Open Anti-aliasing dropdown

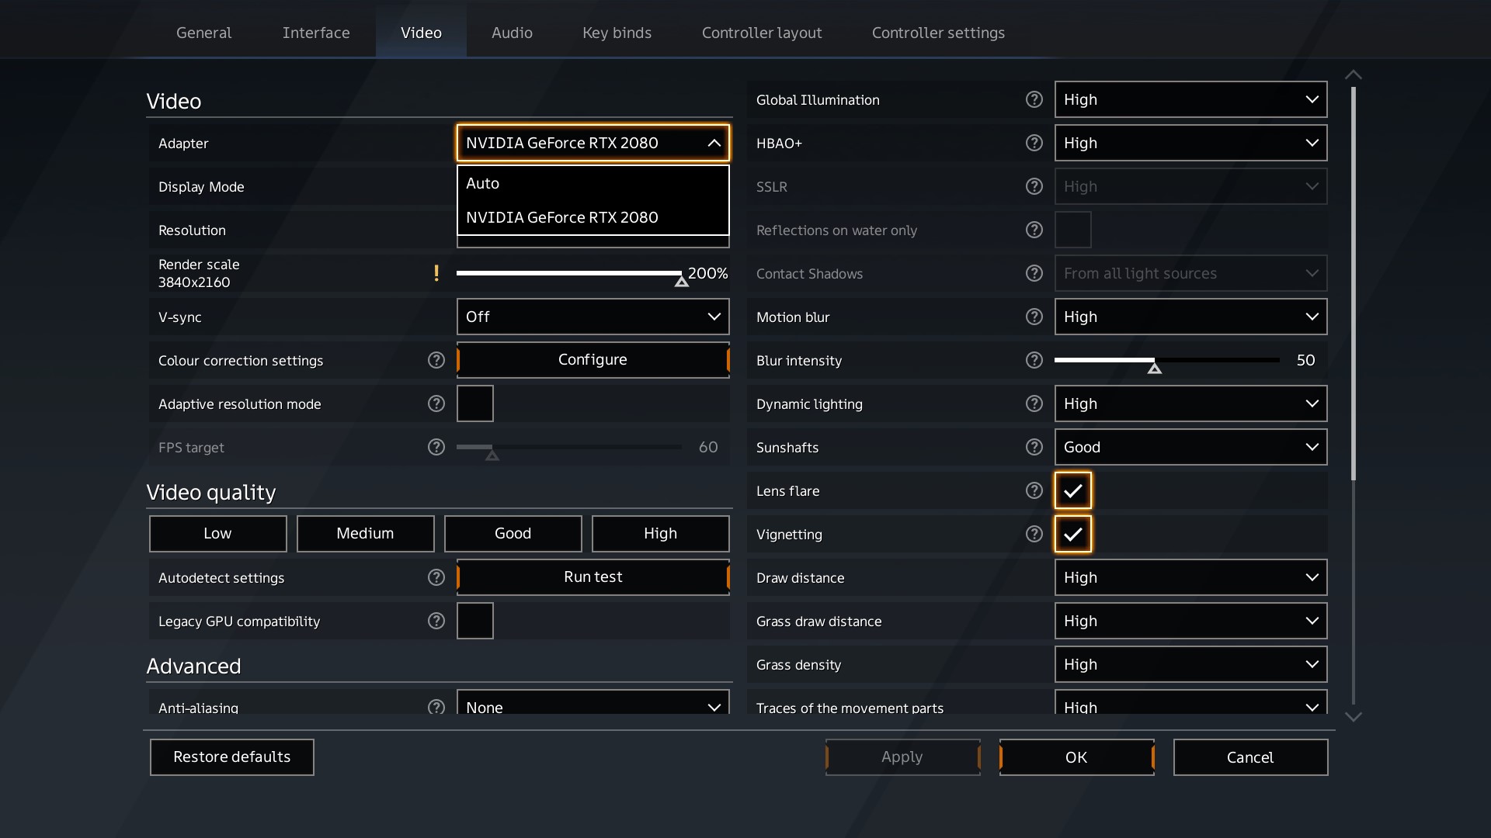[593, 703]
